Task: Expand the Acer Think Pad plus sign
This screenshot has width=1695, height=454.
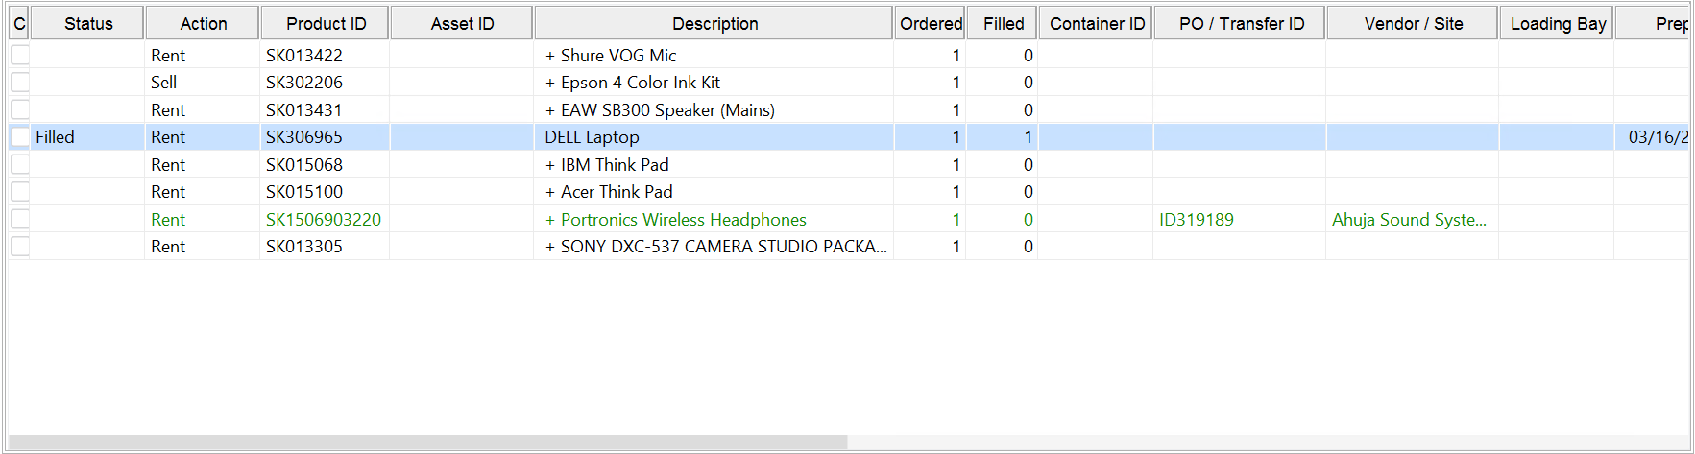Action: click(x=550, y=192)
